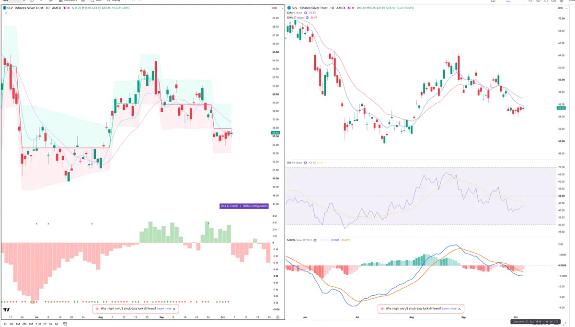The height and width of the screenshot is (327, 575).
Task: Click the green 55.45 price tag on right axis
Action: (x=562, y=108)
